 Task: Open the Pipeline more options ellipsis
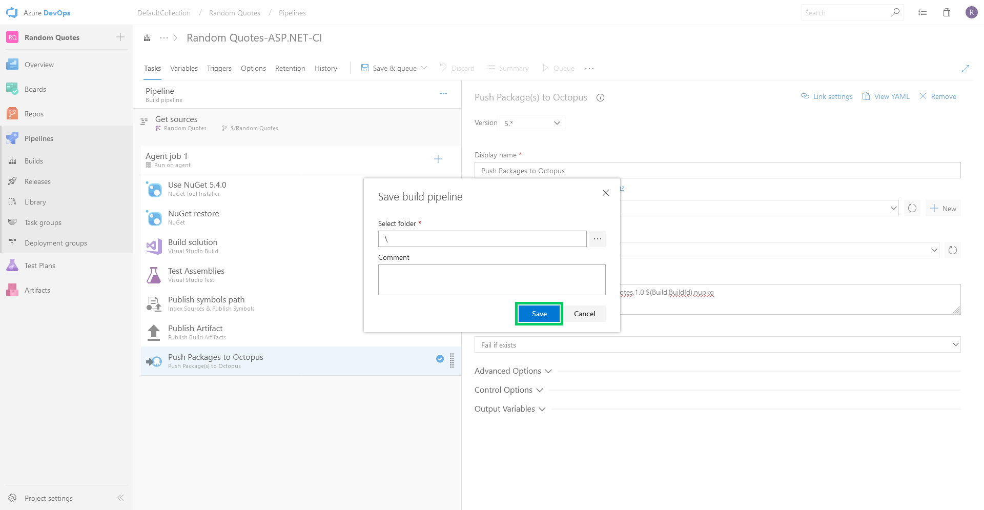pyautogui.click(x=443, y=93)
